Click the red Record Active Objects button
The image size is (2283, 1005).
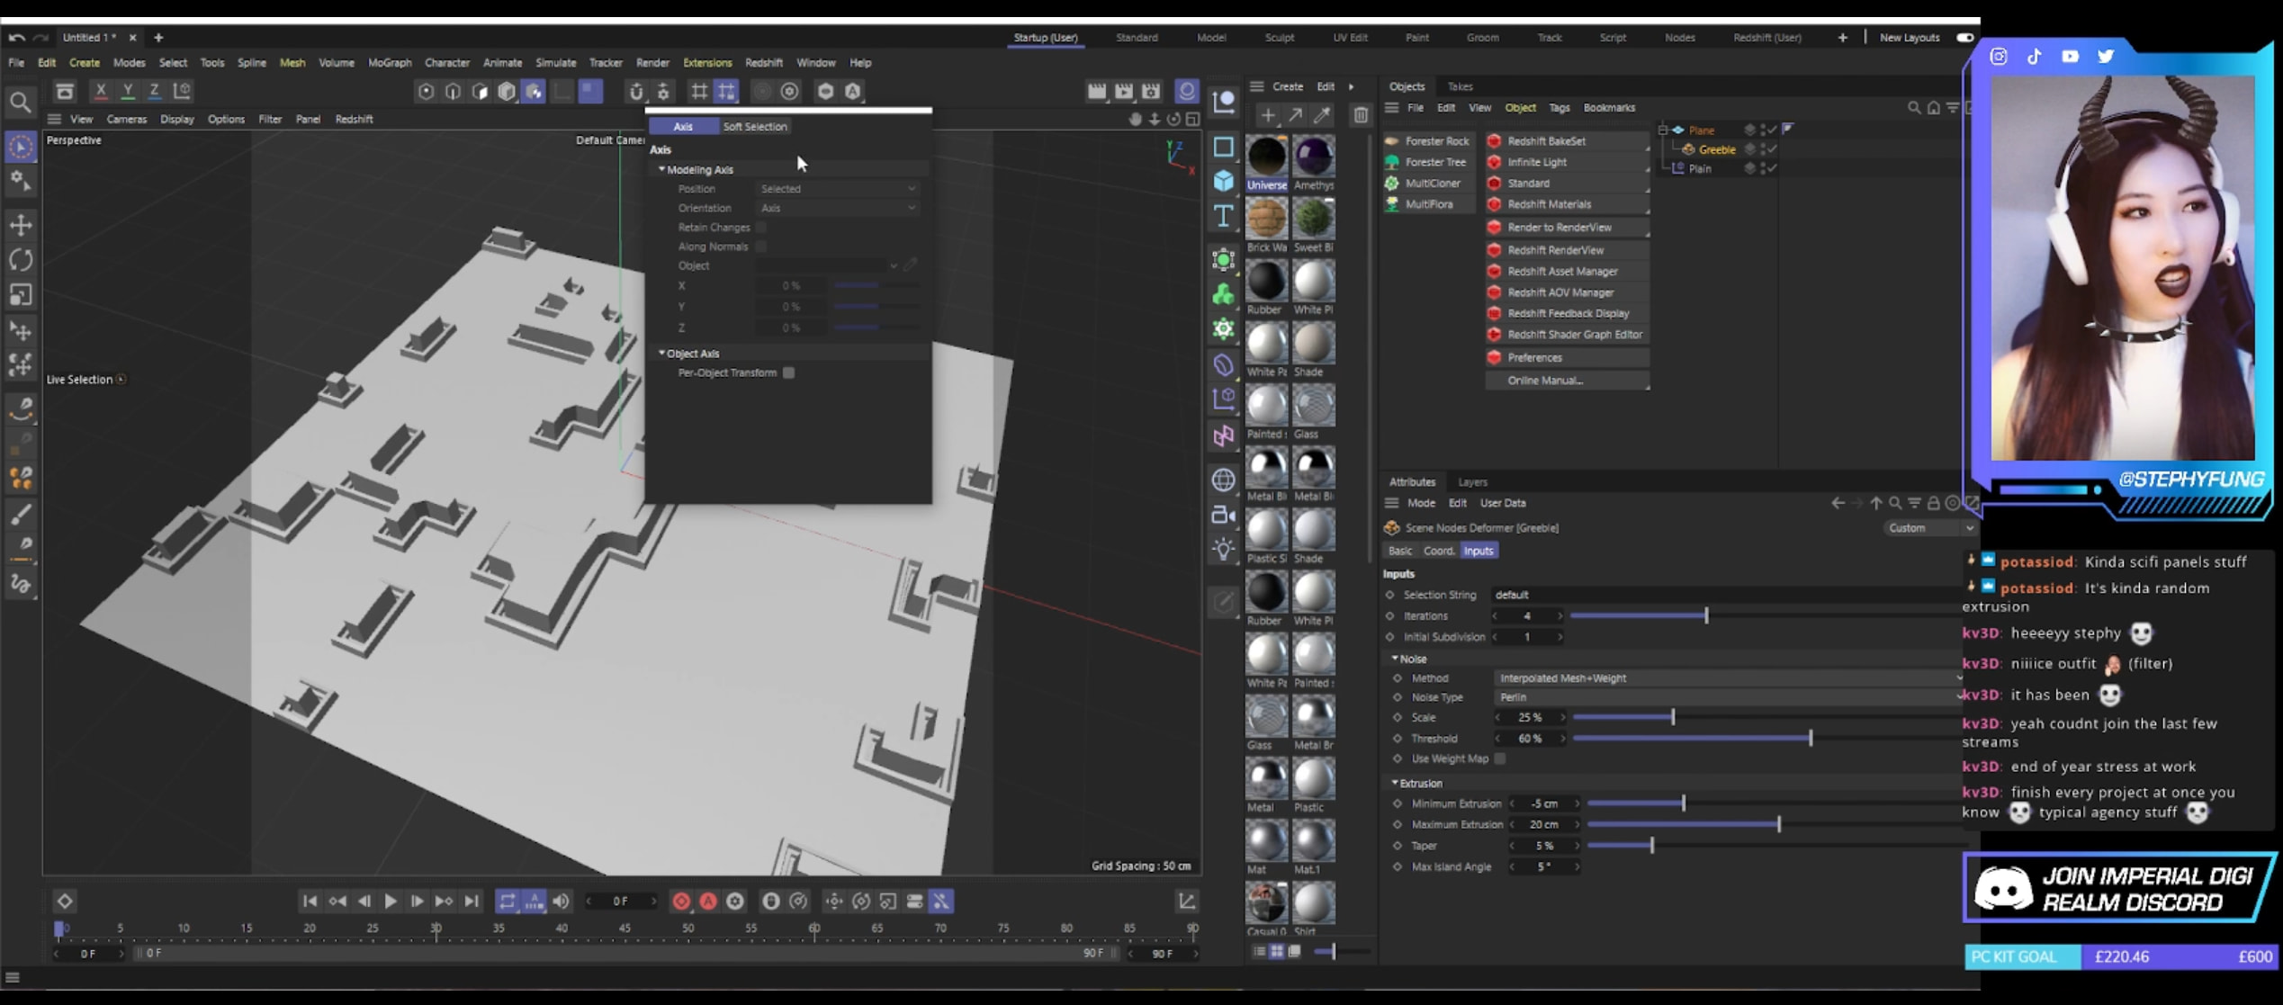(x=681, y=902)
